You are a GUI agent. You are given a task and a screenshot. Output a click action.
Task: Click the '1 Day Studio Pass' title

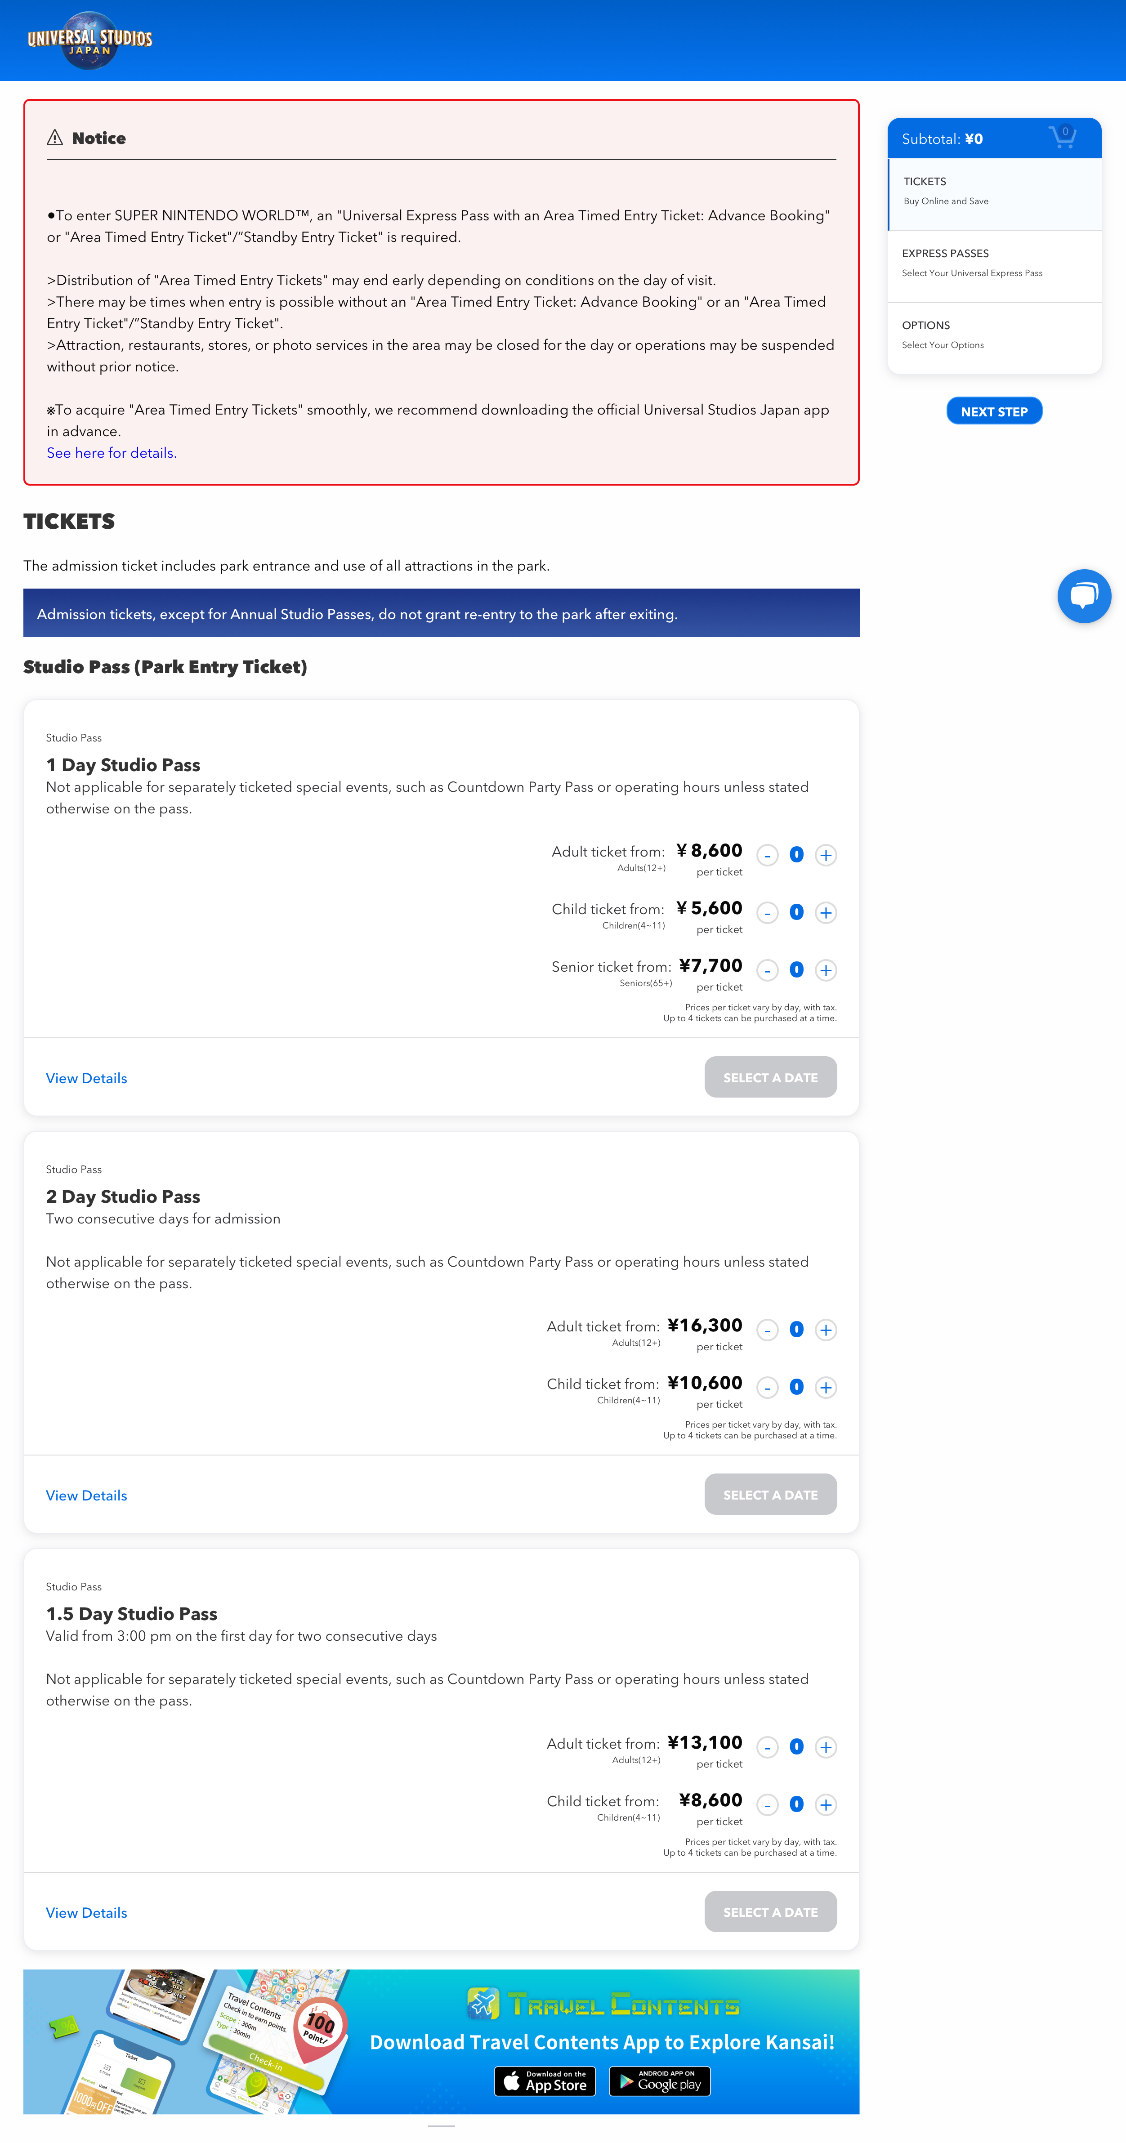(123, 765)
